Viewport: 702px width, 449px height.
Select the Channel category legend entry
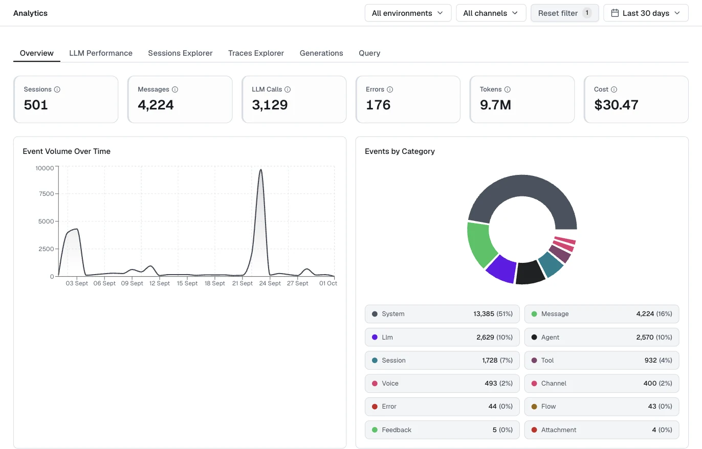pos(602,384)
